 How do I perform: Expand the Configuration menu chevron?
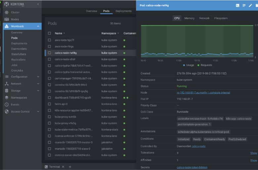coord(38,76)
